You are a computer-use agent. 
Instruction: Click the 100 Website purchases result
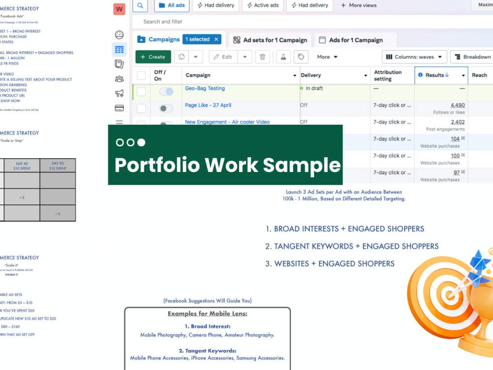[455, 156]
